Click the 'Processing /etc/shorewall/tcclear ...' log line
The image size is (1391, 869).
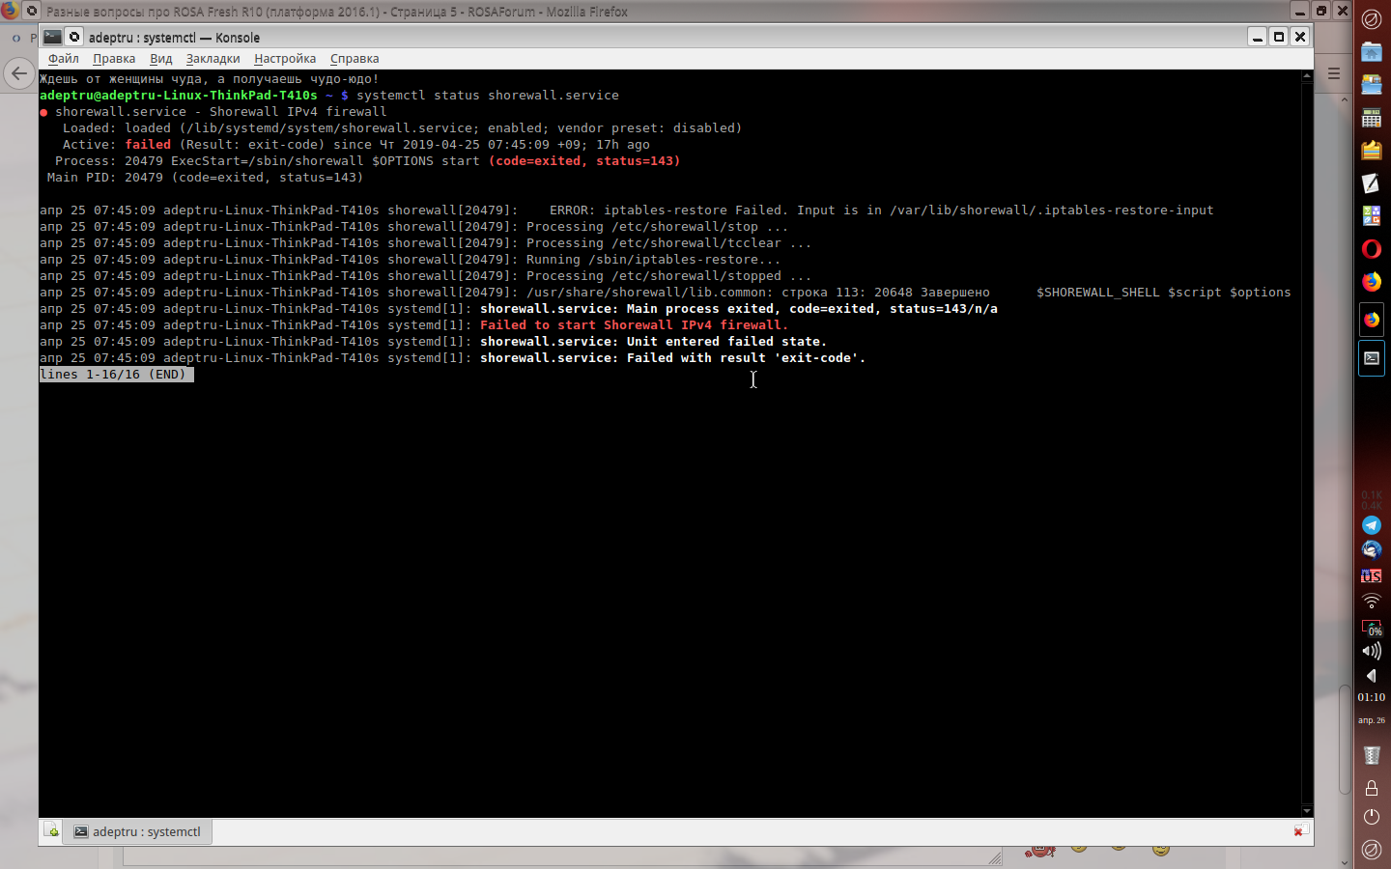425,243
